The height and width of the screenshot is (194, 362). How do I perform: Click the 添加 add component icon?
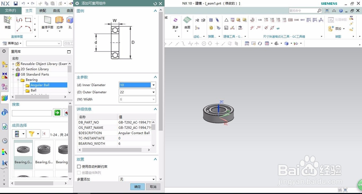[331, 28]
